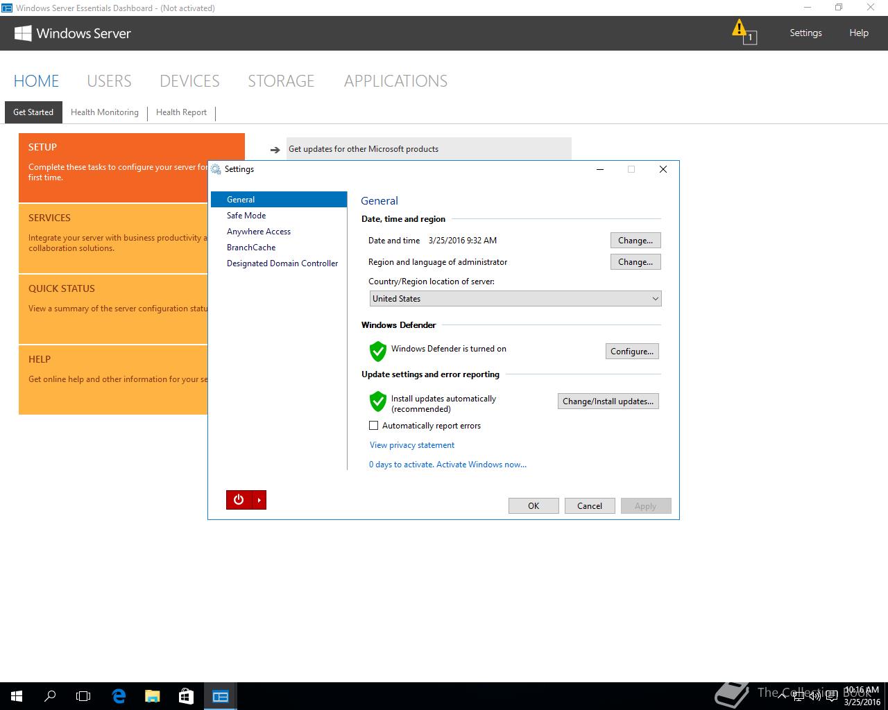Click Configure for Windows Defender
The width and height of the screenshot is (888, 710).
click(x=632, y=352)
